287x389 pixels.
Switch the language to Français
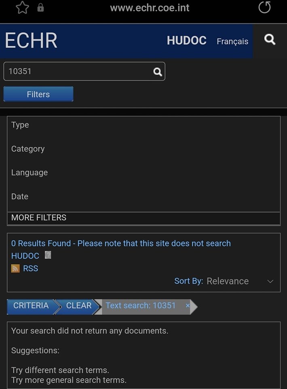pos(232,41)
